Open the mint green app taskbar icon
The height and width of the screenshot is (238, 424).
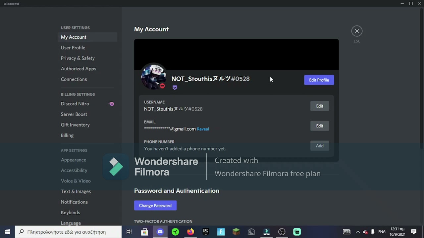(x=297, y=232)
